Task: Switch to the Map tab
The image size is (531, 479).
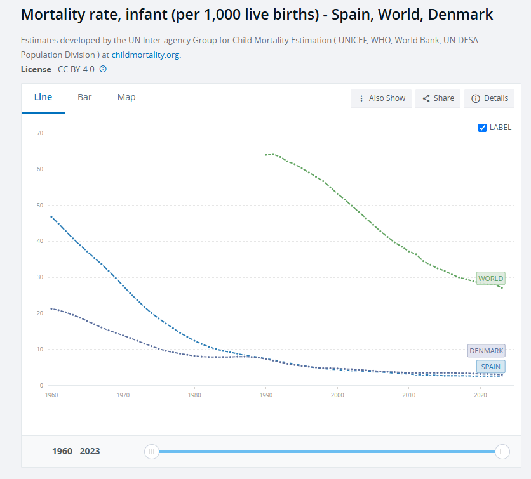Action: (x=126, y=97)
